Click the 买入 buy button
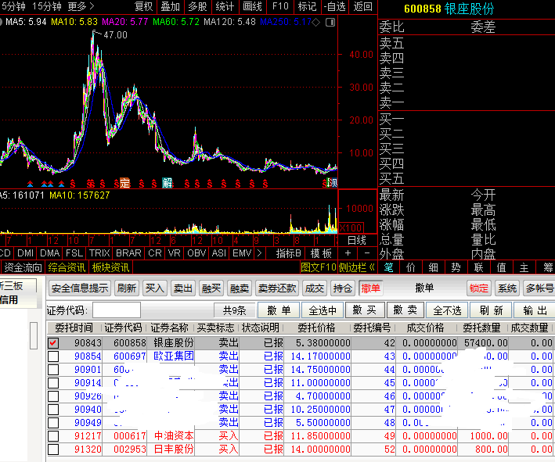The image size is (555, 462). (x=155, y=288)
